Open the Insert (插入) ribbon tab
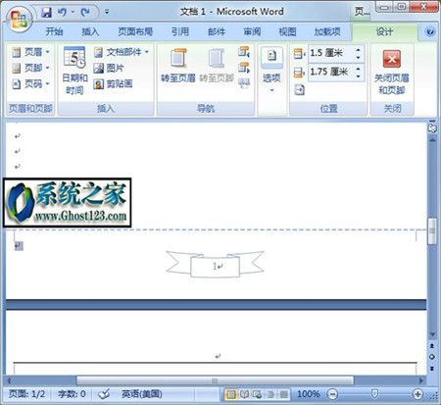The image size is (441, 405). pyautogui.click(x=90, y=31)
